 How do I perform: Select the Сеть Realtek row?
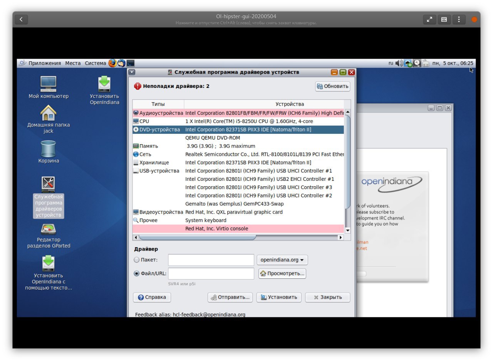coord(238,154)
